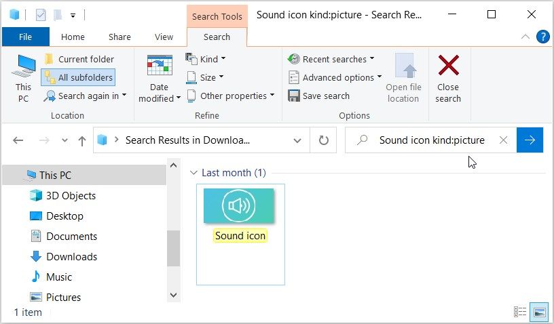The width and height of the screenshot is (554, 324).
Task: Go up one folder level
Action: point(82,140)
